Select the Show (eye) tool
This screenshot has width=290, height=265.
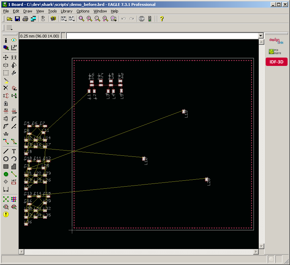[14, 40]
